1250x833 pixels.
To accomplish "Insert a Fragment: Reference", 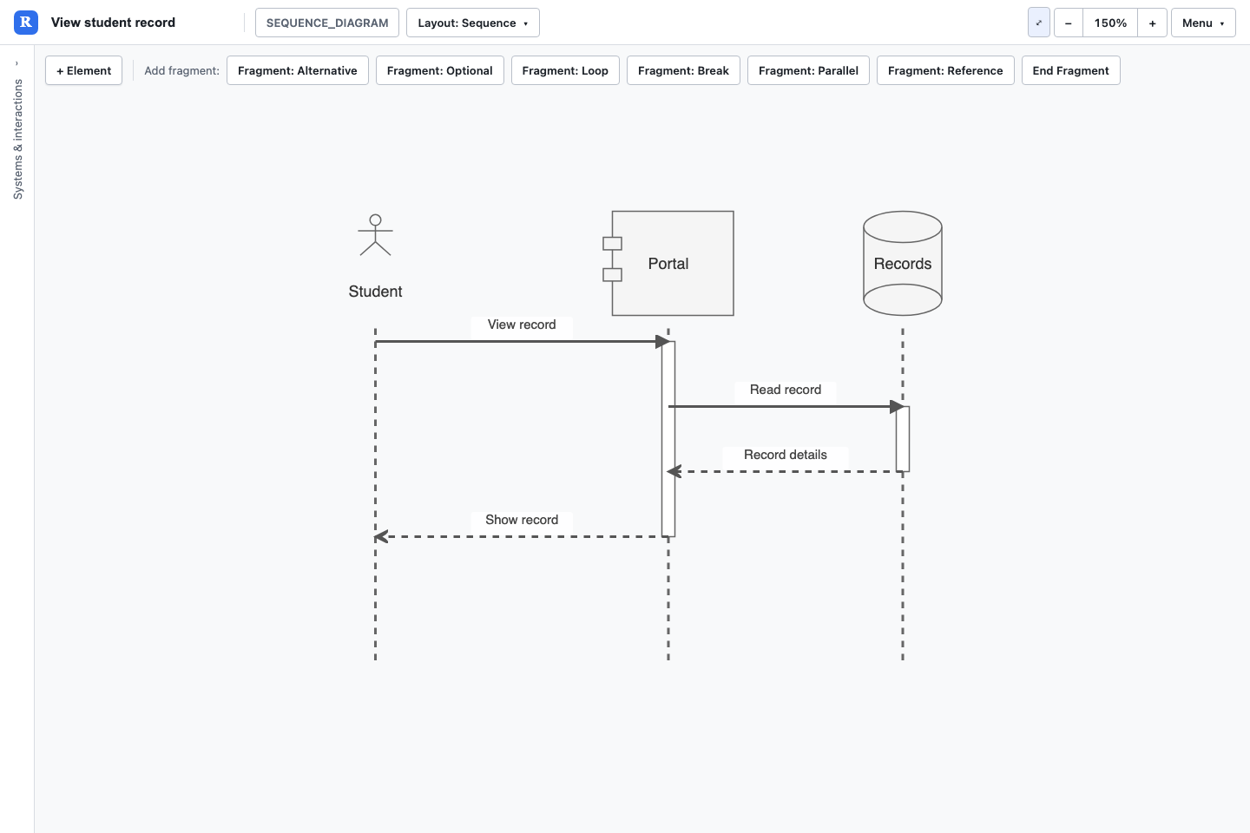I will [945, 70].
